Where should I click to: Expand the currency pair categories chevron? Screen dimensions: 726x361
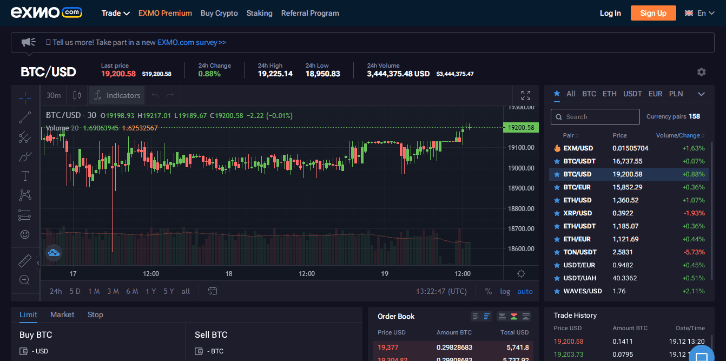702,93
